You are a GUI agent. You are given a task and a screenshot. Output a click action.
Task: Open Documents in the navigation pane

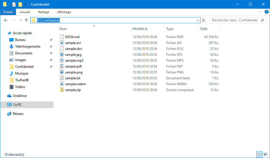pos(24,53)
